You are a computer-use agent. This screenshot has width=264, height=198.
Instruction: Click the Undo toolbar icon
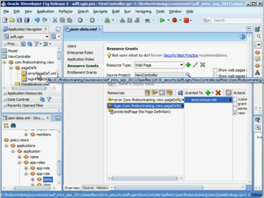37,20
